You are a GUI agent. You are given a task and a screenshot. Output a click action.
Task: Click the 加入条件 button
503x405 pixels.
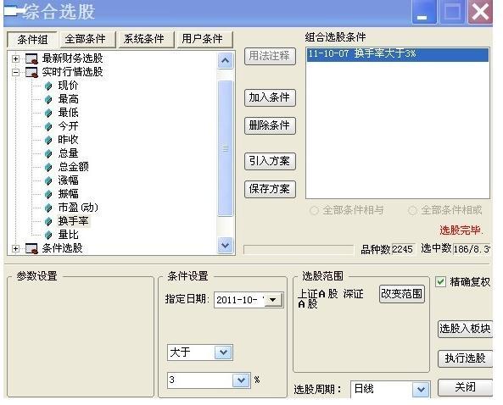point(270,97)
